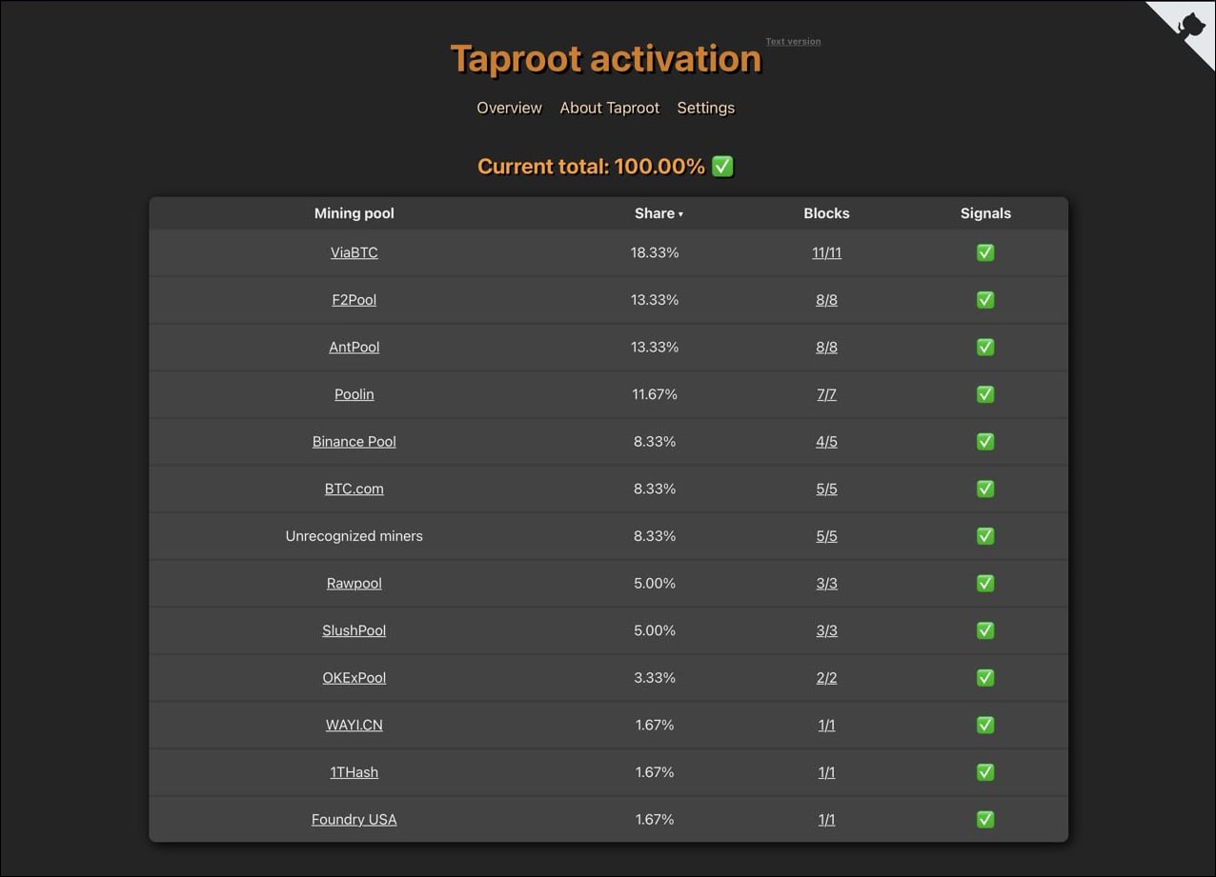This screenshot has height=877, width=1216.
Task: View AntPool 8/8 blocks link
Action: point(826,347)
